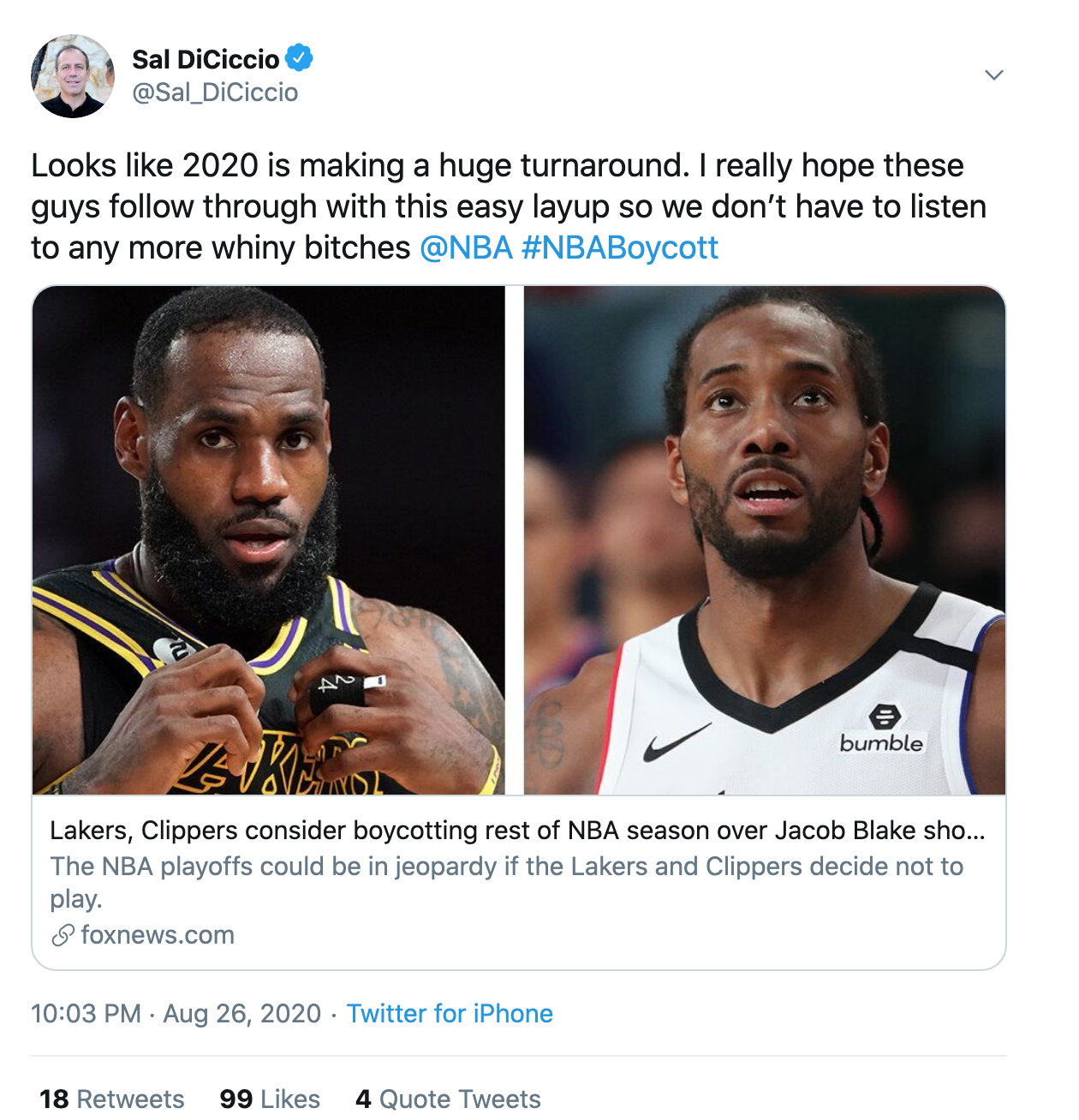The width and height of the screenshot is (1079, 1120).
Task: Open the Lakers, Clippers boycott article headline
Action: click(x=517, y=831)
